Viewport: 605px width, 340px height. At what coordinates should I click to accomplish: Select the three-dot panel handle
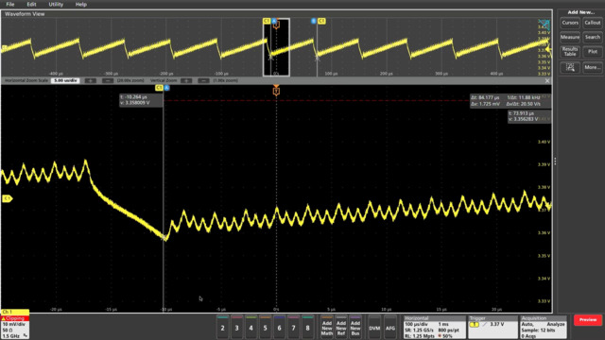click(x=555, y=161)
